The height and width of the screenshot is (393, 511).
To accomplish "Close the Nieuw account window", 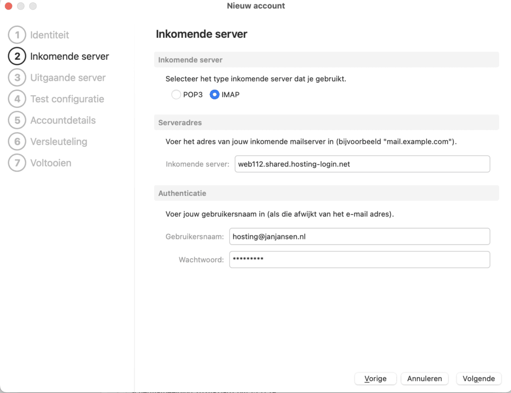I will [x=8, y=6].
